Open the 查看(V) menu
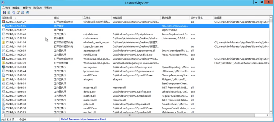Image resolution: width=274 pixels, height=122 pixels. click(x=27, y=8)
